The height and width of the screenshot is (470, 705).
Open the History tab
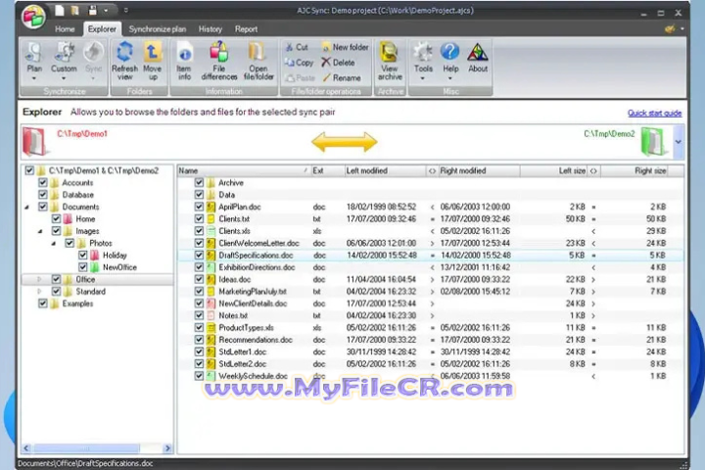point(211,29)
